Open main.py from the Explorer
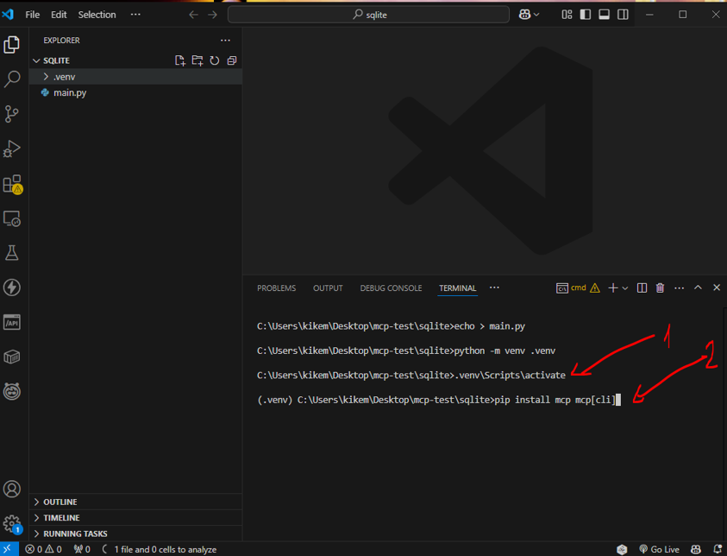The height and width of the screenshot is (556, 727). (x=69, y=92)
